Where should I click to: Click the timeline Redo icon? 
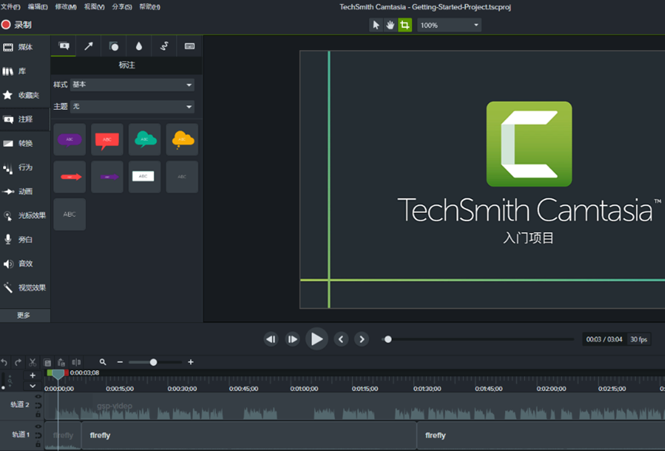point(18,363)
